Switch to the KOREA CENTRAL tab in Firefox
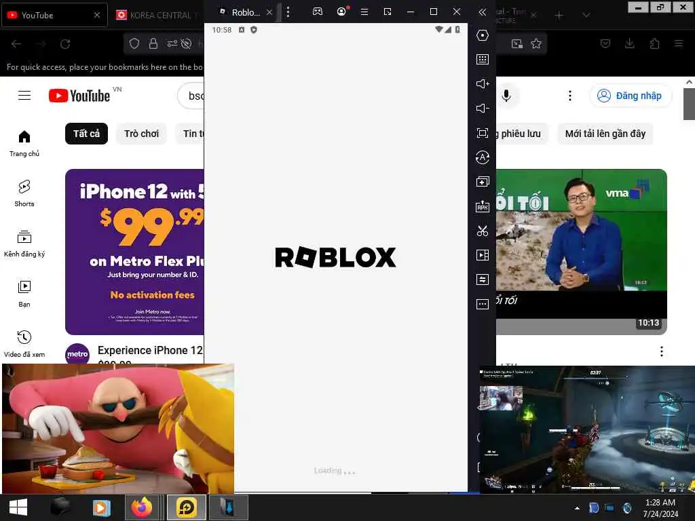Screen dimensions: 695x521 (157, 15)
